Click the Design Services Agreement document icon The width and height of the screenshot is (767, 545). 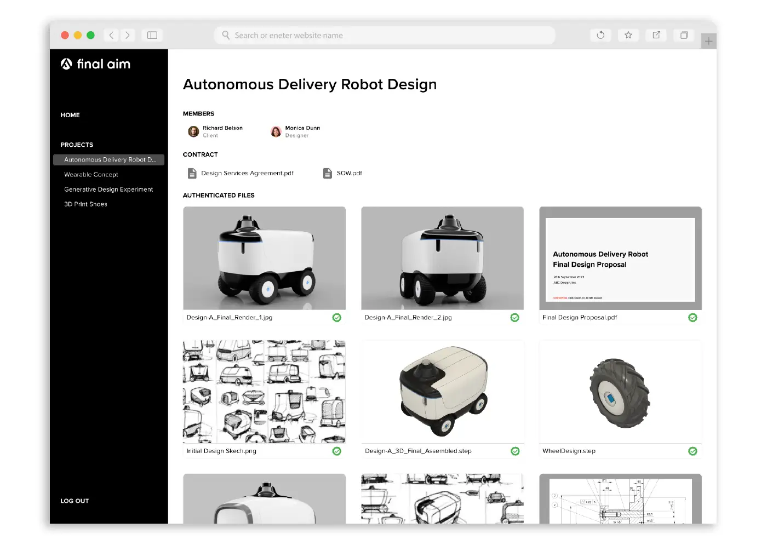pos(192,173)
